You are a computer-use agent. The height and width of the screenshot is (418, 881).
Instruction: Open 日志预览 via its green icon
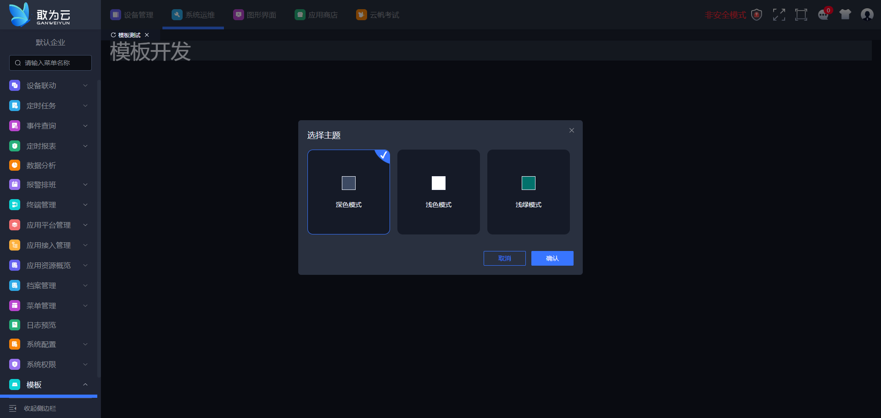click(x=15, y=325)
